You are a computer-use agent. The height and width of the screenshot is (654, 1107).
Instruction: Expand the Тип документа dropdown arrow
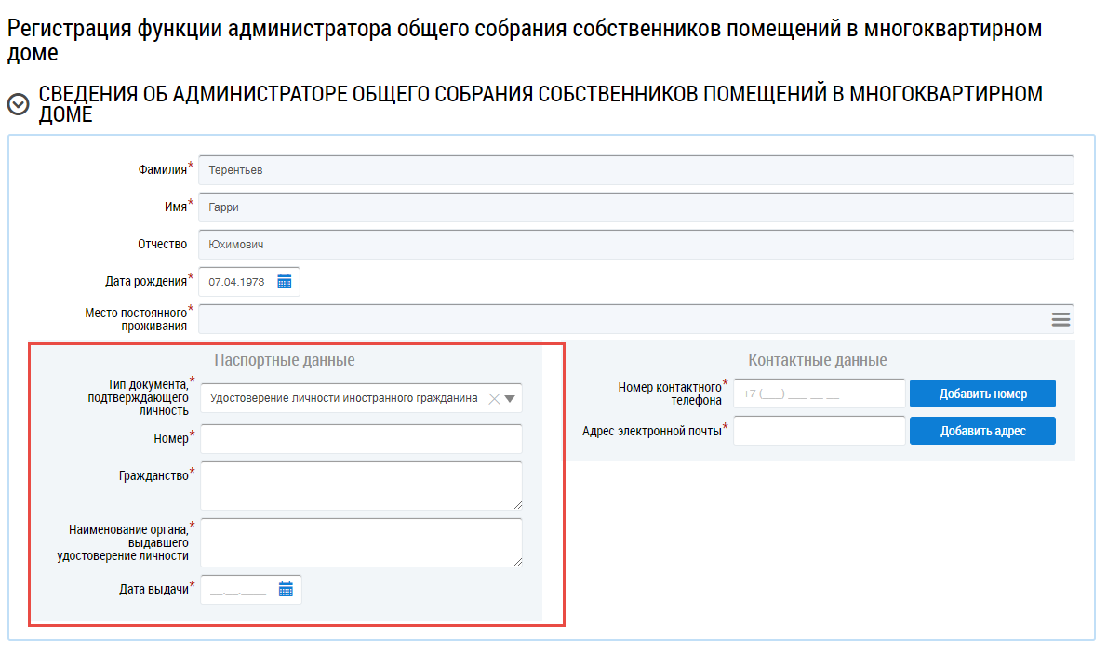(x=511, y=398)
